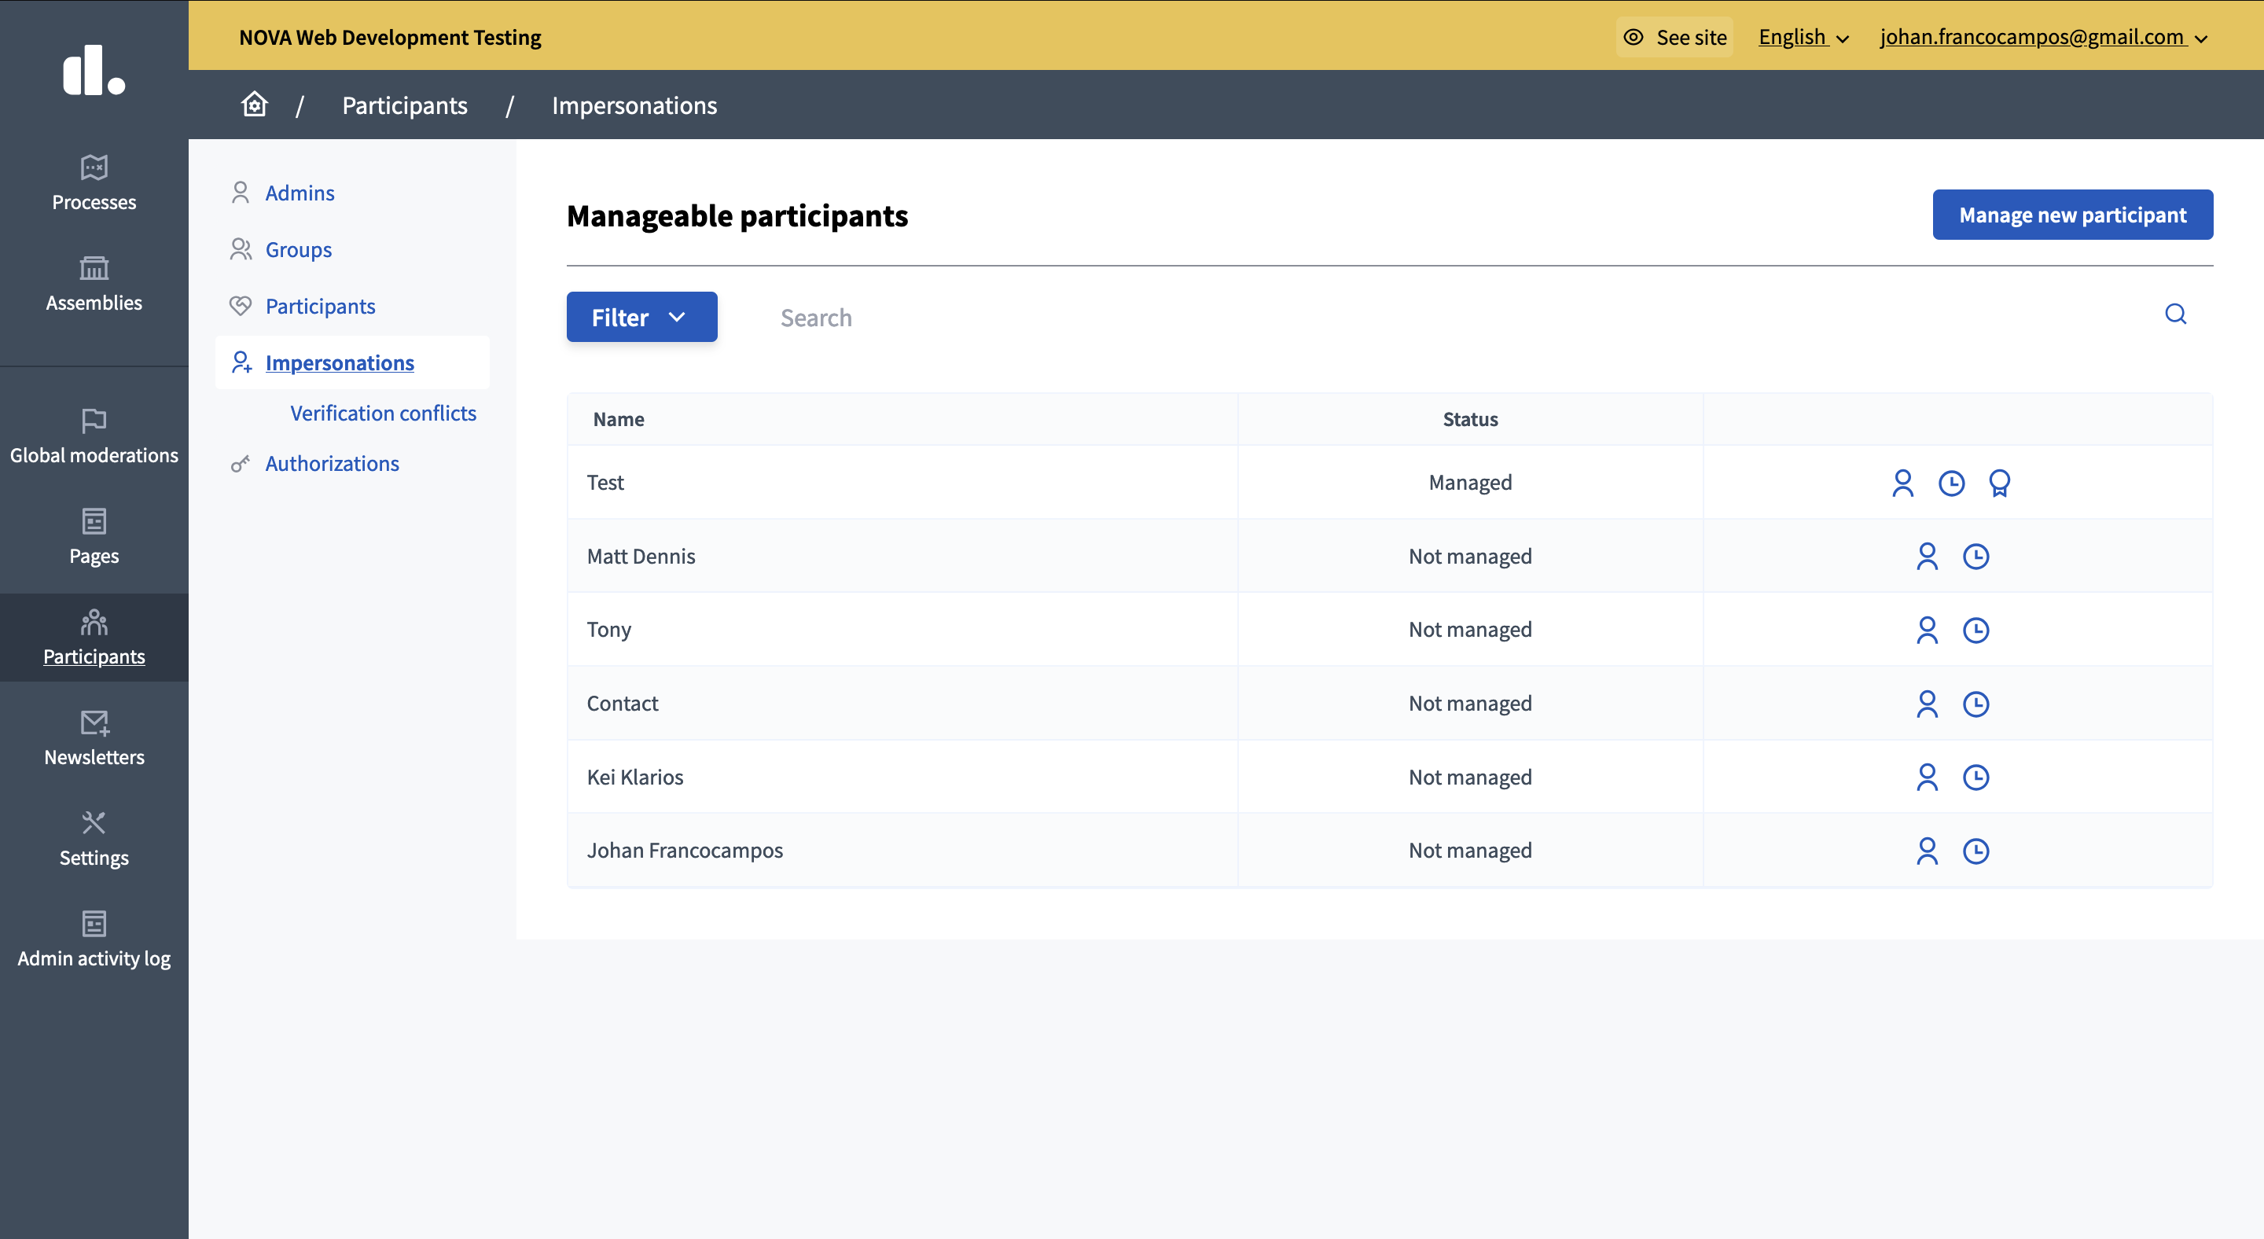Open Processes in the sidebar
The height and width of the screenshot is (1239, 2264).
(94, 182)
